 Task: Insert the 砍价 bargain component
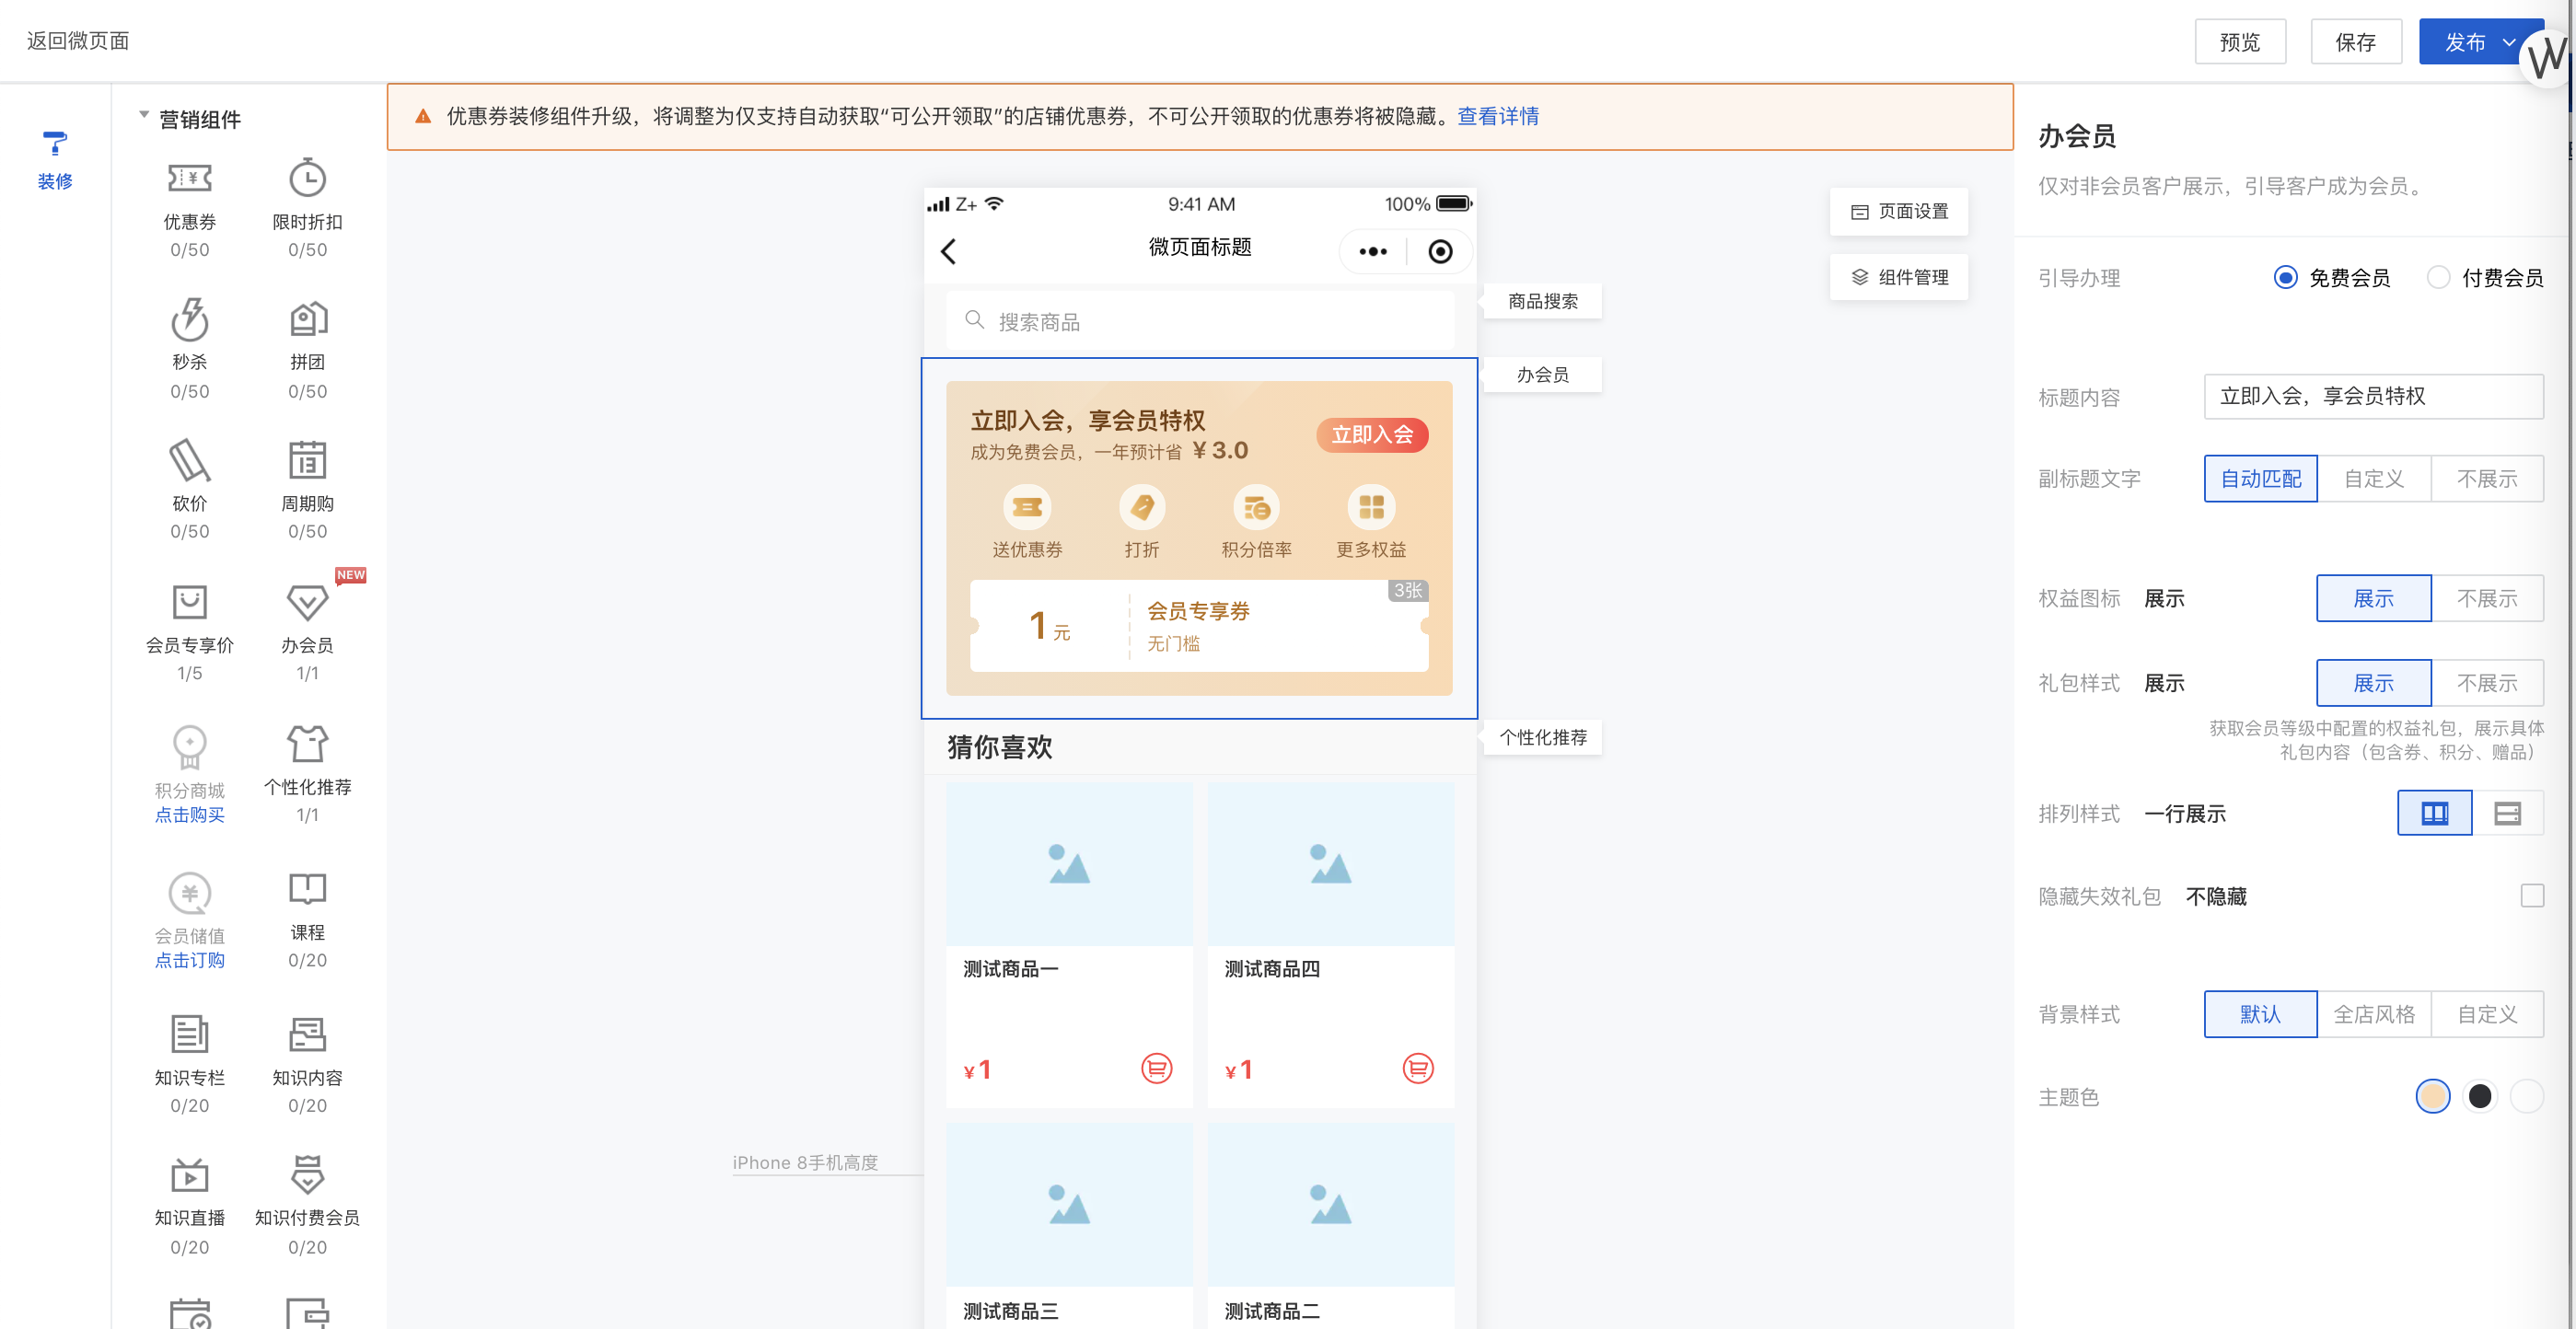189,462
